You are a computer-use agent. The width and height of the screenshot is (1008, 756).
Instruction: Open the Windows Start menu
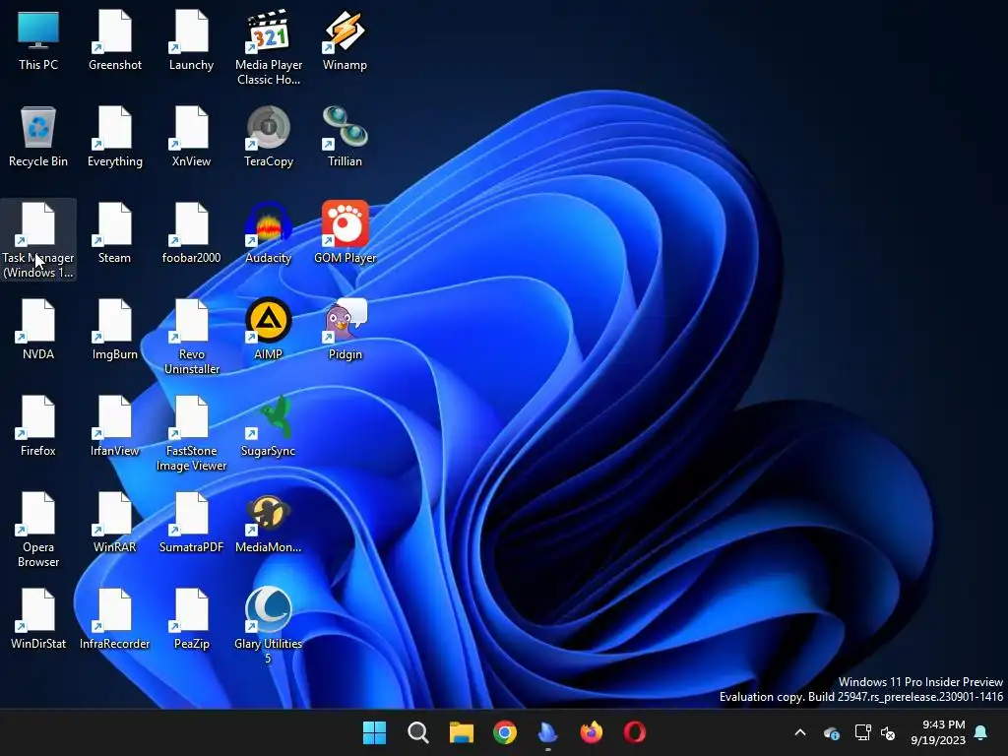tap(375, 732)
